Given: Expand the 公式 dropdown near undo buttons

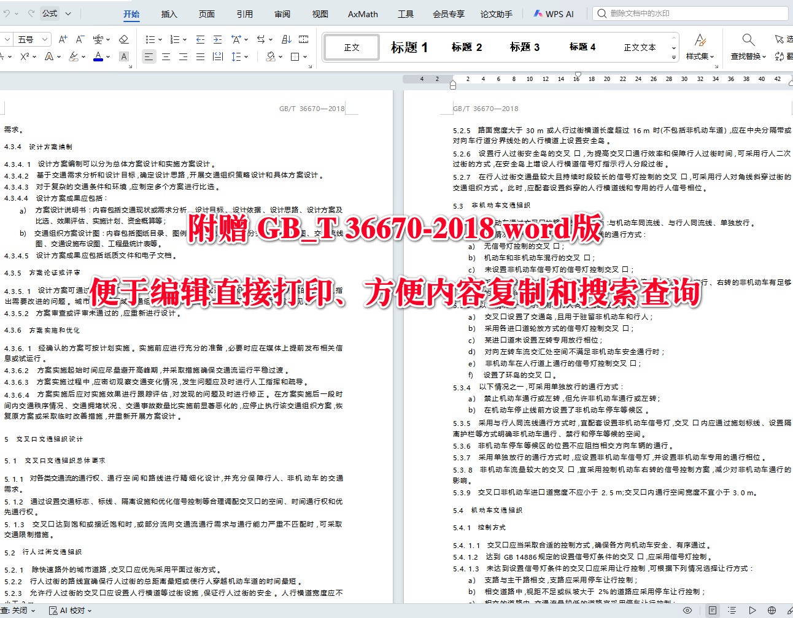Looking at the screenshot, I should [x=68, y=12].
